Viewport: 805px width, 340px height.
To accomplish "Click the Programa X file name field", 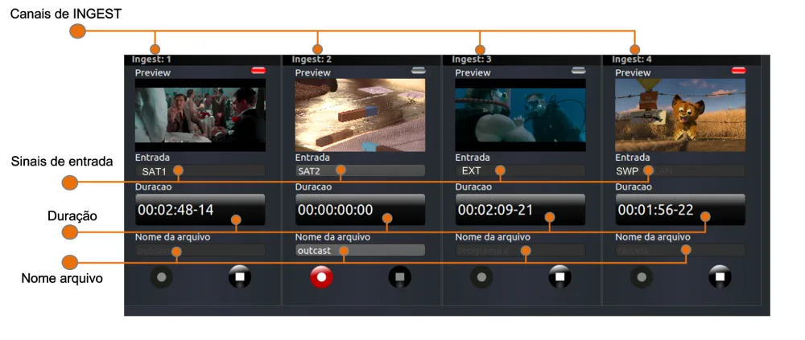I will coord(521,250).
